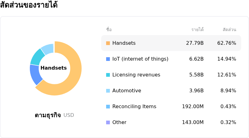
Task: Click the blue IoT legend swatch
Action: point(108,59)
